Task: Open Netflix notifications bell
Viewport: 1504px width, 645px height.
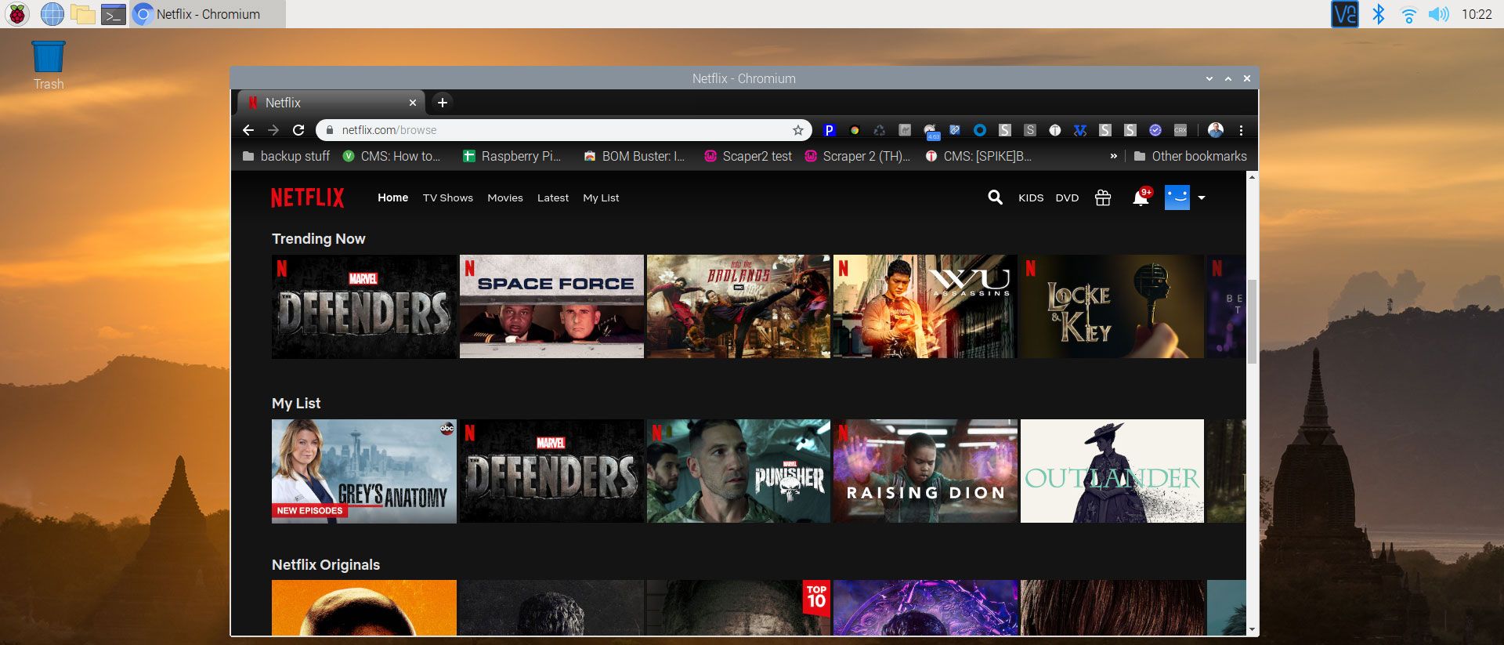Action: click(x=1141, y=198)
